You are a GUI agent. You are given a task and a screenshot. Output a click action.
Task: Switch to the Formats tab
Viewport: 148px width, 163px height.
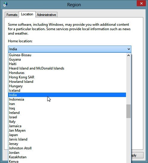pyautogui.click(x=12, y=15)
